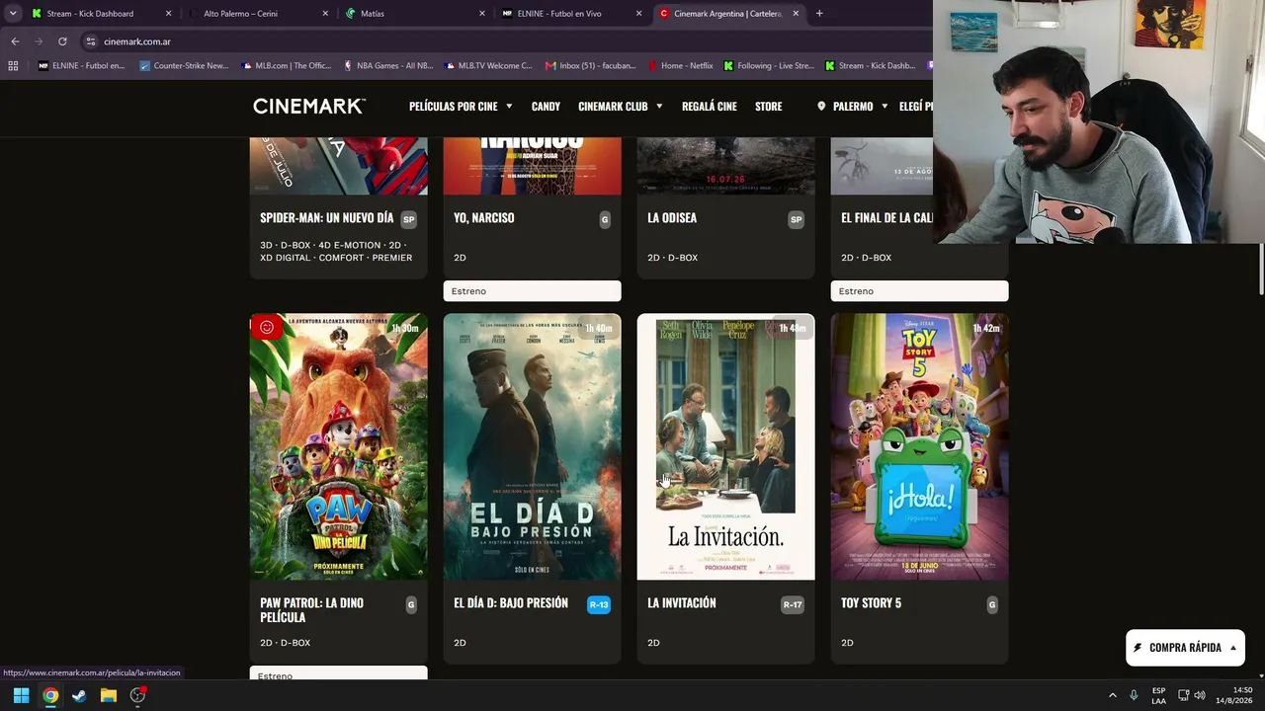This screenshot has height=711, width=1265.
Task: Show hidden system tray icons
Action: coord(1112,695)
